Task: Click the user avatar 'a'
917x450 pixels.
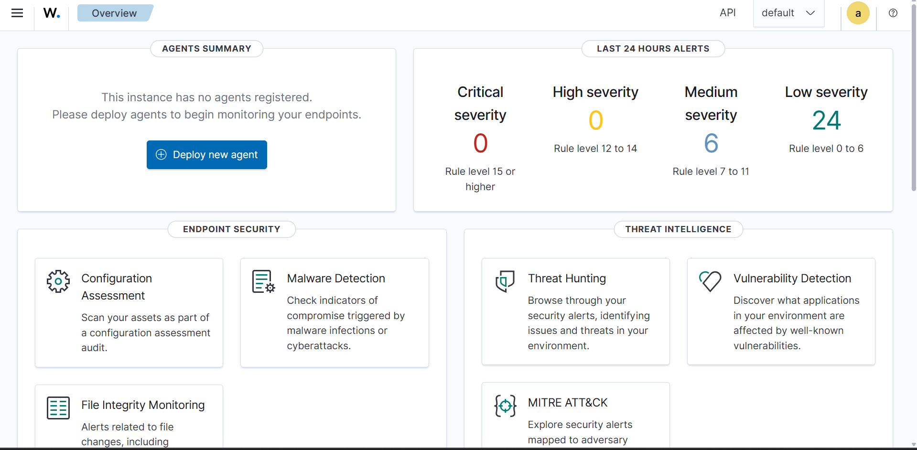Action: click(x=858, y=13)
